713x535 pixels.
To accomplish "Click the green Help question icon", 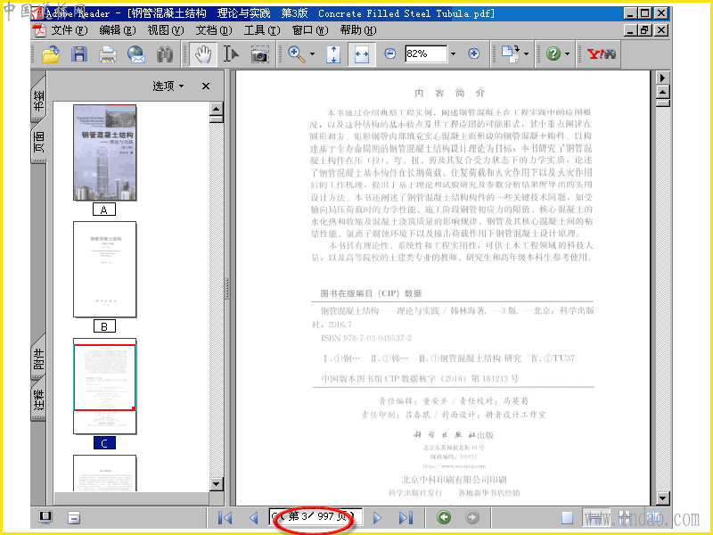I will click(553, 54).
